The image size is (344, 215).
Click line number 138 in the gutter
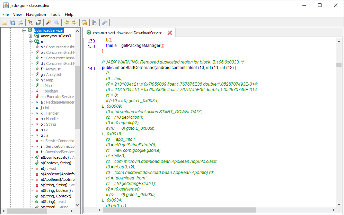pos(91,41)
